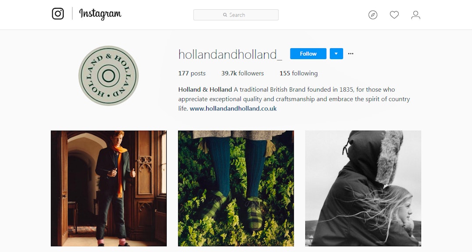472x252 pixels.
Task: Click the Search input field
Action: tap(236, 15)
